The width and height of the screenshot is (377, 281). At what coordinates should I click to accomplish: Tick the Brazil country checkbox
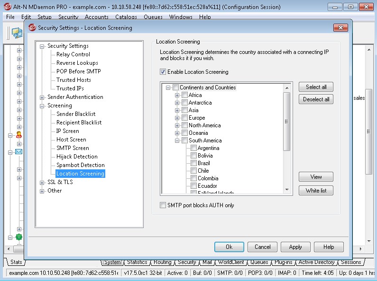click(x=193, y=163)
